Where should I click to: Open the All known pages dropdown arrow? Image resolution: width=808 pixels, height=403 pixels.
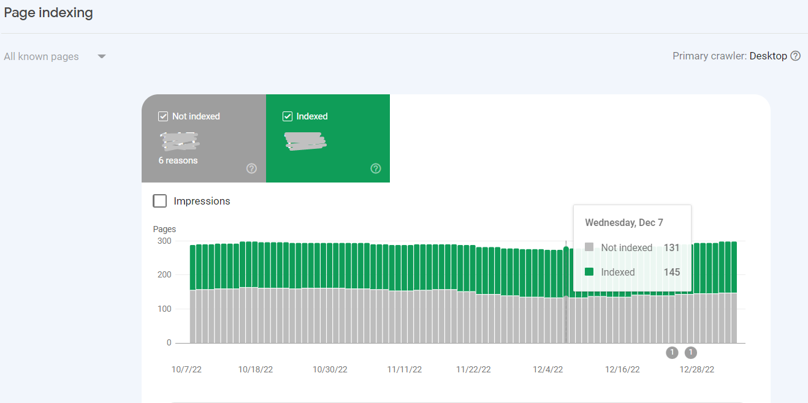tap(102, 56)
